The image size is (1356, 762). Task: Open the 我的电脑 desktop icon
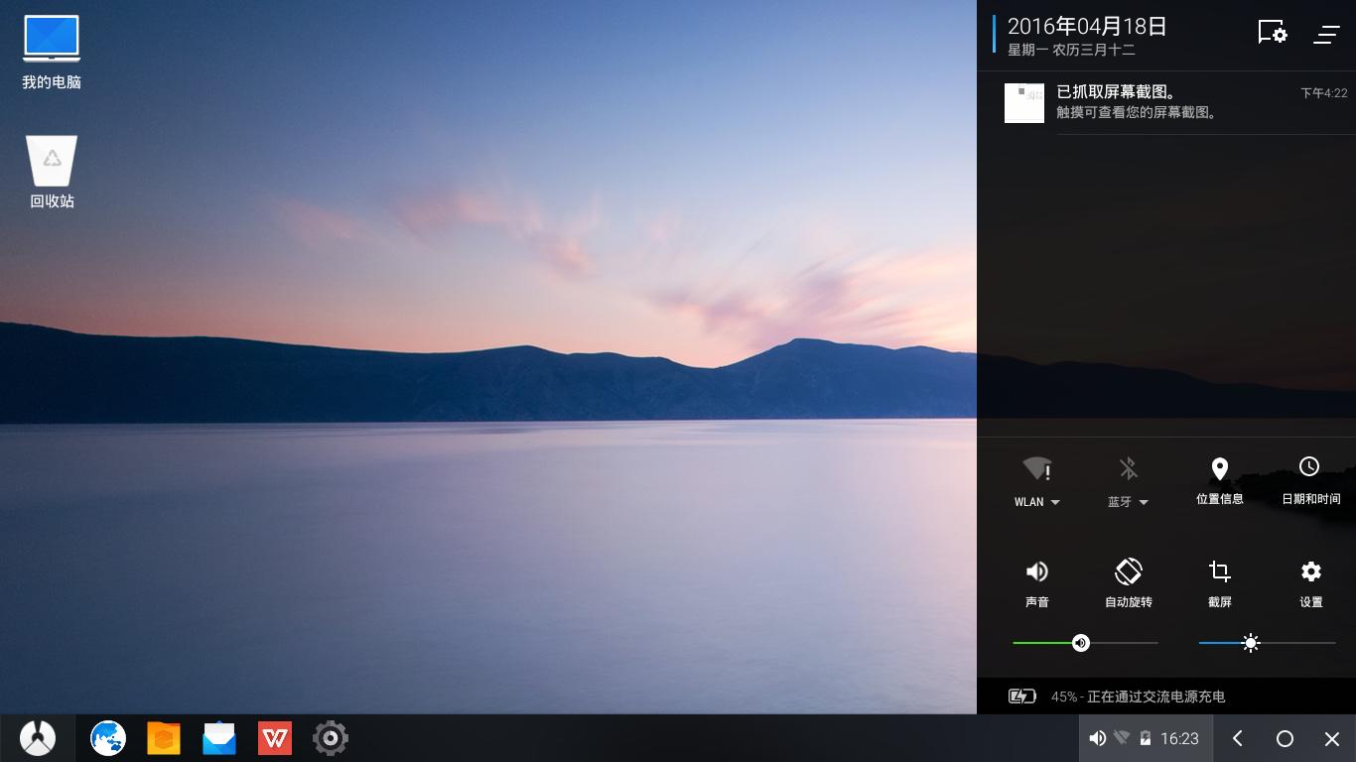pyautogui.click(x=52, y=40)
